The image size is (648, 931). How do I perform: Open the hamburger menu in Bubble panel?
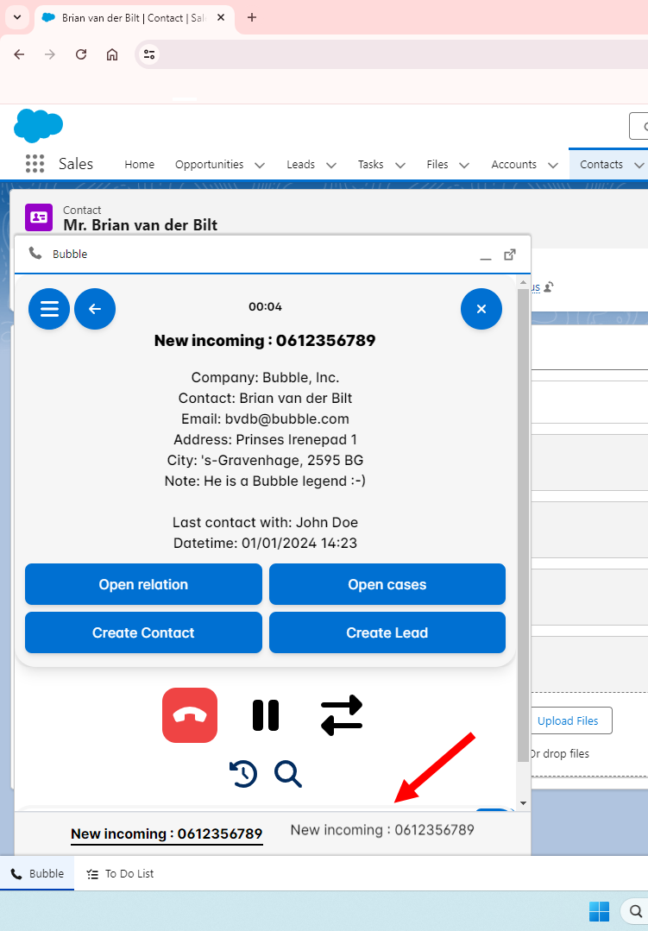(49, 309)
